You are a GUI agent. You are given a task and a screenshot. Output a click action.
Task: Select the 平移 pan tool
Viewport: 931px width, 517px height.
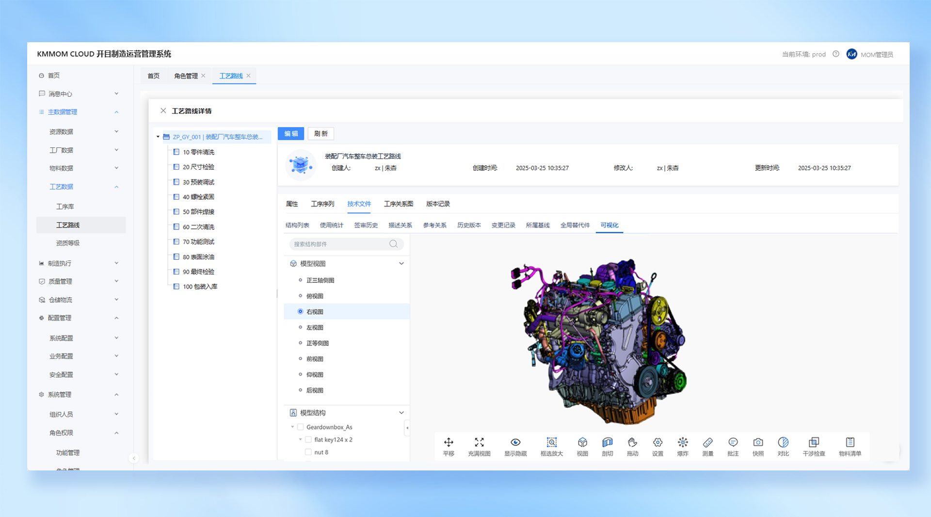[x=449, y=443]
